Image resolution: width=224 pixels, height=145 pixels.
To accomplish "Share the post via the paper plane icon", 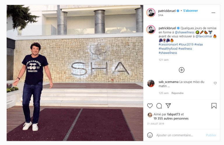I will point(168,105).
